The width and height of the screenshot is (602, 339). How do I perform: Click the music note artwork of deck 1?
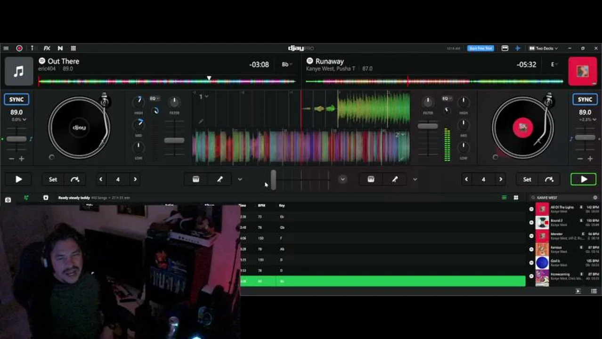19,71
